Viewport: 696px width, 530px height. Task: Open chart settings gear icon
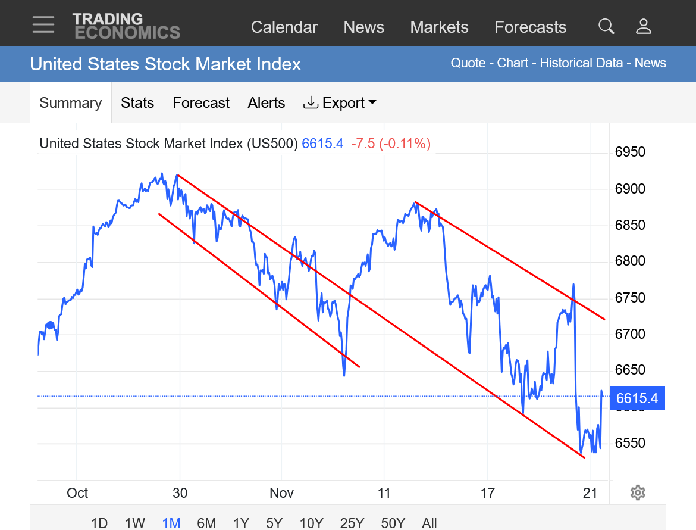[x=638, y=492]
